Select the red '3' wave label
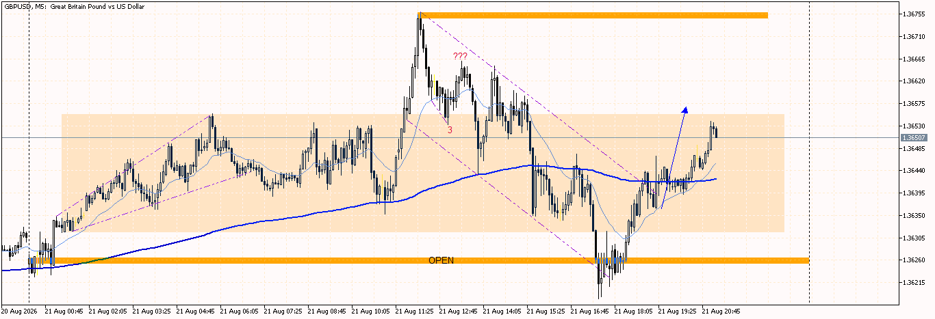 [450, 130]
